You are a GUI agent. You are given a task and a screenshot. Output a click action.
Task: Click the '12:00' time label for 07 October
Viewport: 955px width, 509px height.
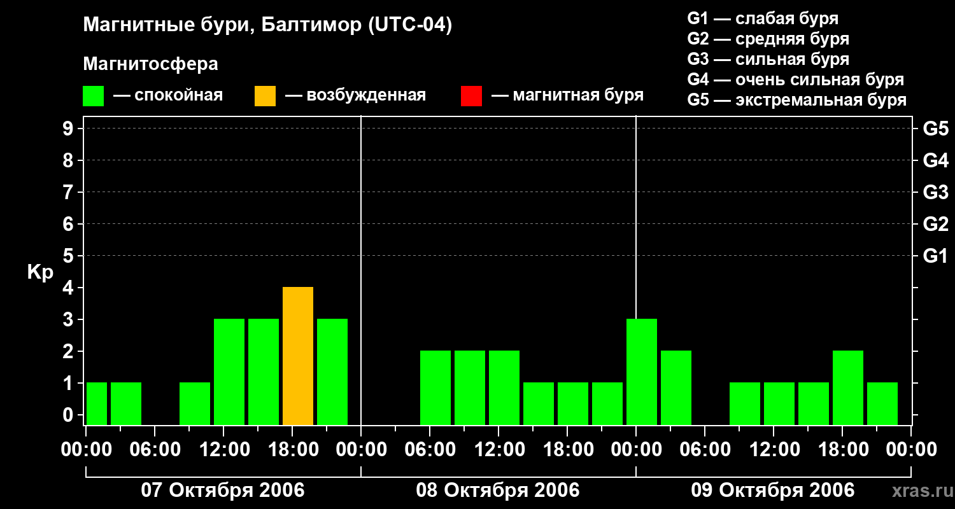point(223,450)
